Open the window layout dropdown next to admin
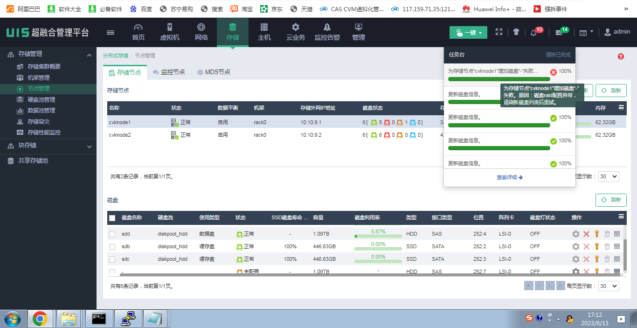 [586, 32]
